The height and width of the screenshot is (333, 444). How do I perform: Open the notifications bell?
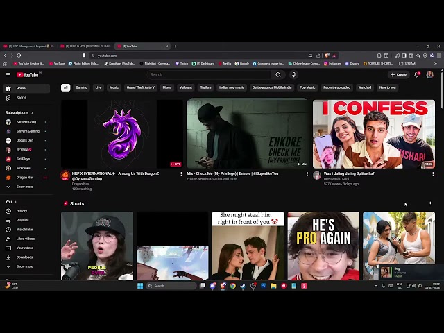click(x=416, y=75)
